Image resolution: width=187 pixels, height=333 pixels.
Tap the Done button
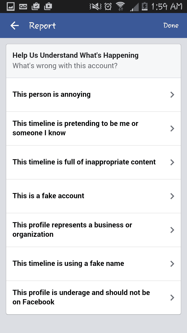(171, 25)
